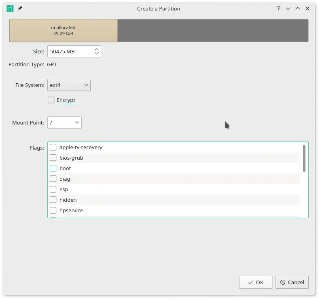The image size is (320, 300).
Task: Increase size with the up stepper arrow
Action: click(97, 49)
